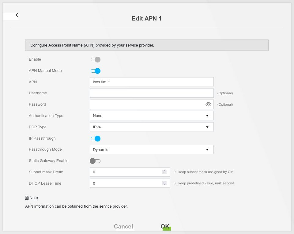Focus the Username text field

[x=151, y=93]
